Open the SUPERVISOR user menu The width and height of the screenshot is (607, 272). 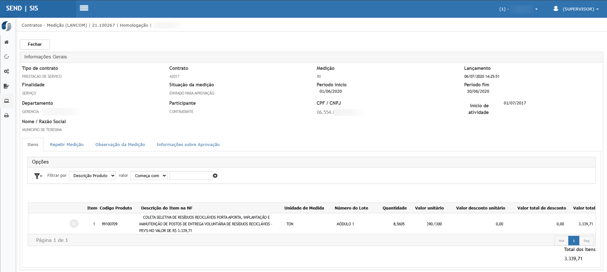(576, 9)
